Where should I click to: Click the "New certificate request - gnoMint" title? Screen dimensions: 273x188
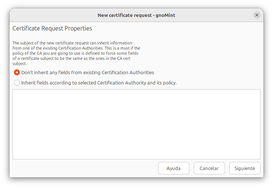point(136,15)
